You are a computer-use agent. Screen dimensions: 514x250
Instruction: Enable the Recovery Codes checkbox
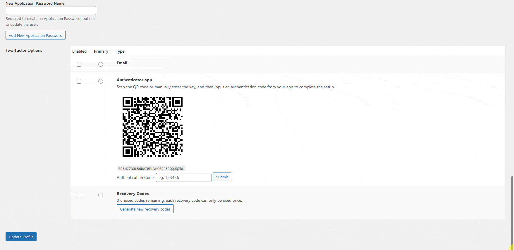79,195
